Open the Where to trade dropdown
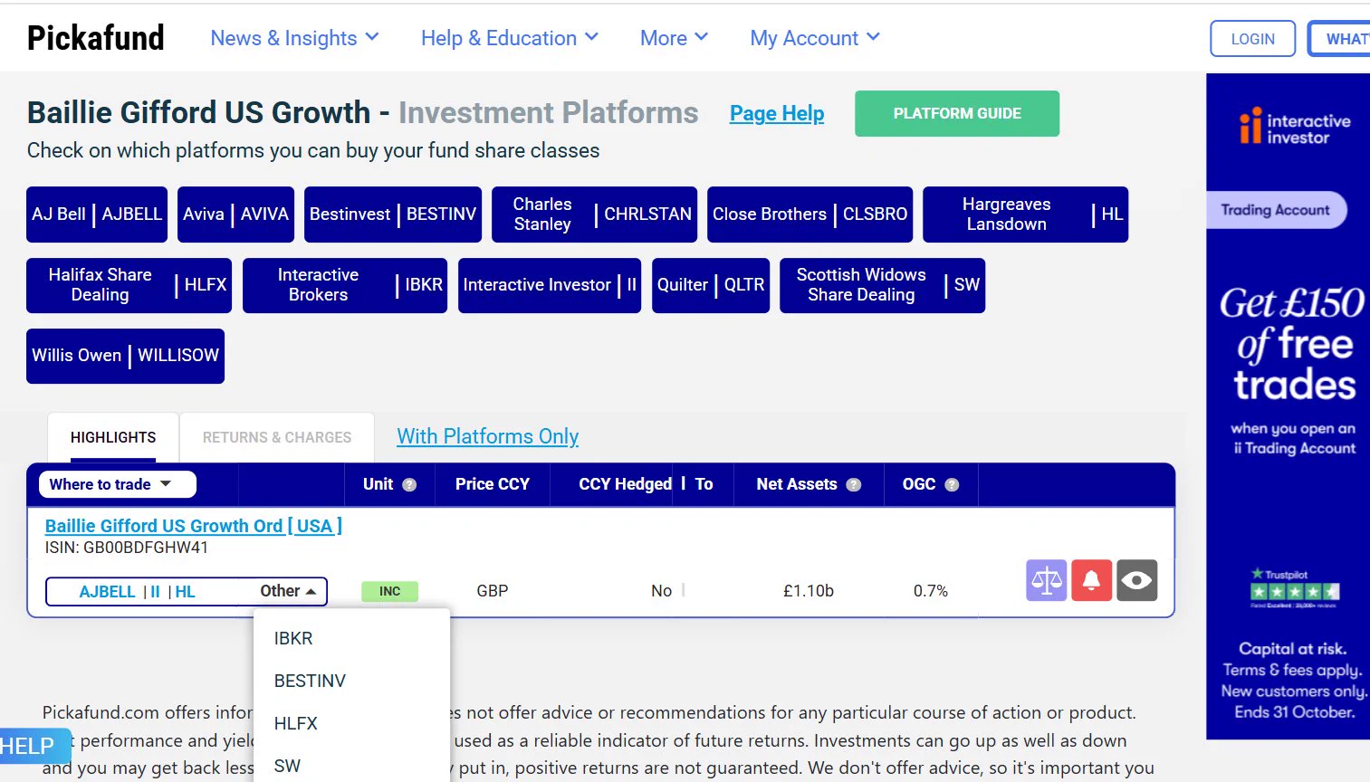Screen dimensions: 1370x782 [118, 484]
